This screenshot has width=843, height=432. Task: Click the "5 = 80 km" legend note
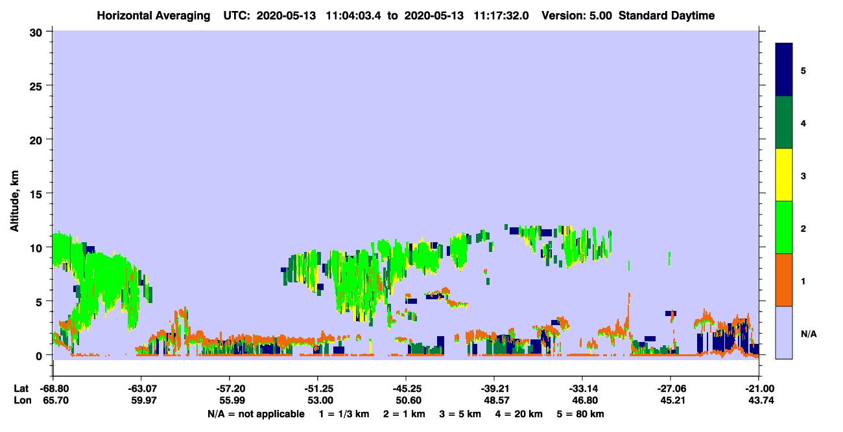coord(582,414)
